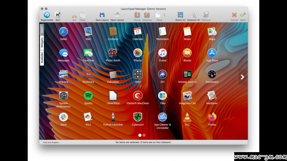Screen dimensions: 287x161
Task: Switch to the Apps side tab
Action: coord(42,30)
